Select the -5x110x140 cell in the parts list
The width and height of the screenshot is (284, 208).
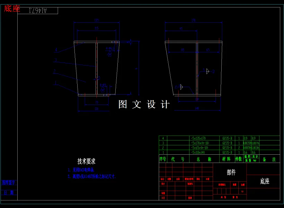204,152
